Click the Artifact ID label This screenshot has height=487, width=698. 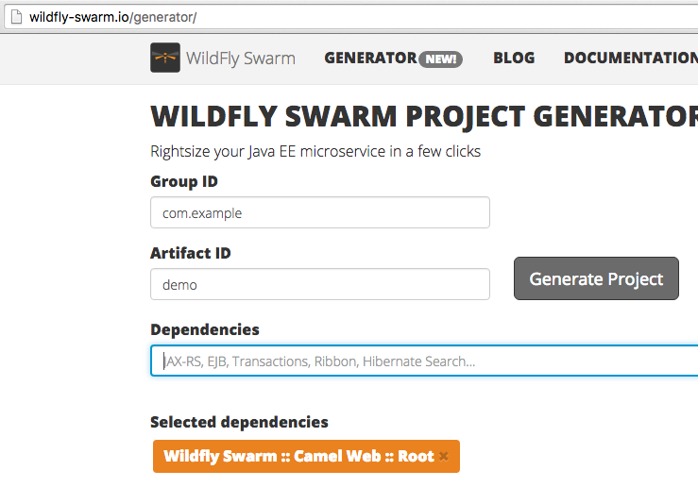(x=191, y=253)
